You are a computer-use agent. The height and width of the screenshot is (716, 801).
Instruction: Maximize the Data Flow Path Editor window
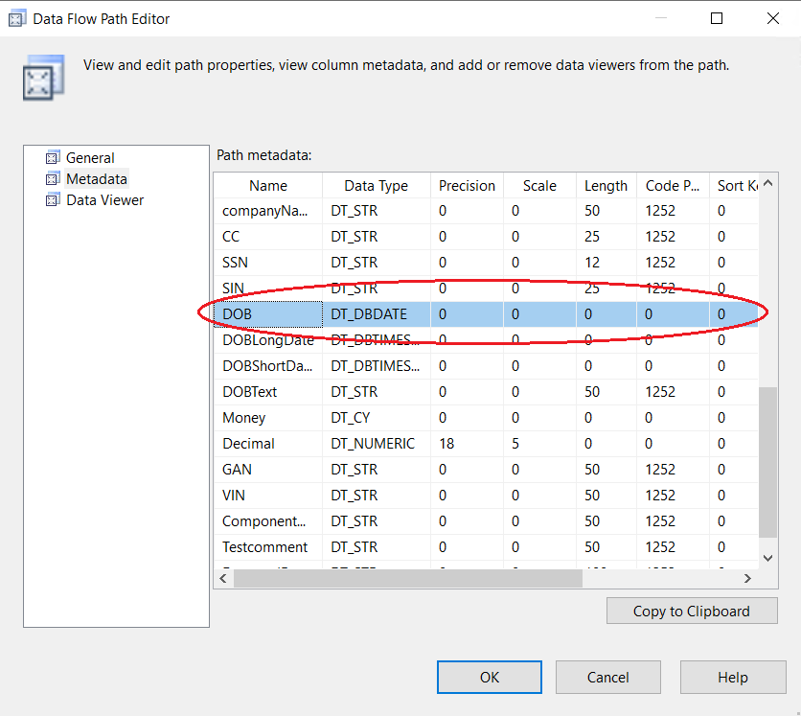(x=717, y=18)
